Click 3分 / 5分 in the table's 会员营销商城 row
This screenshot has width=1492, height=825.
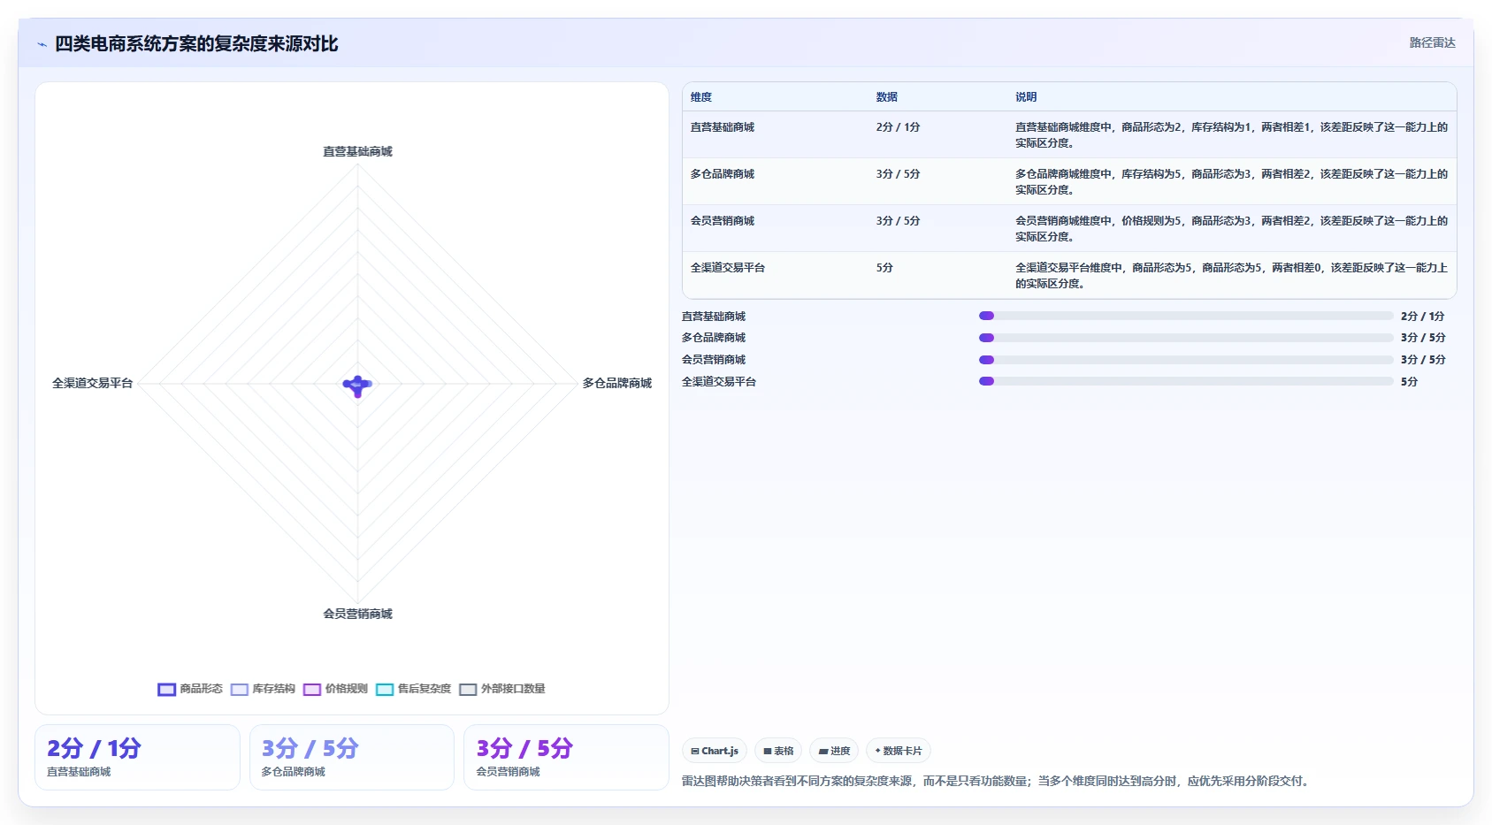click(898, 221)
